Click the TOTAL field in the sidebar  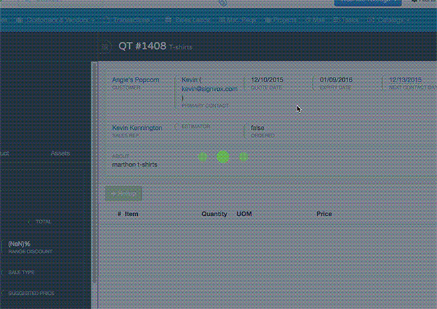(x=43, y=221)
